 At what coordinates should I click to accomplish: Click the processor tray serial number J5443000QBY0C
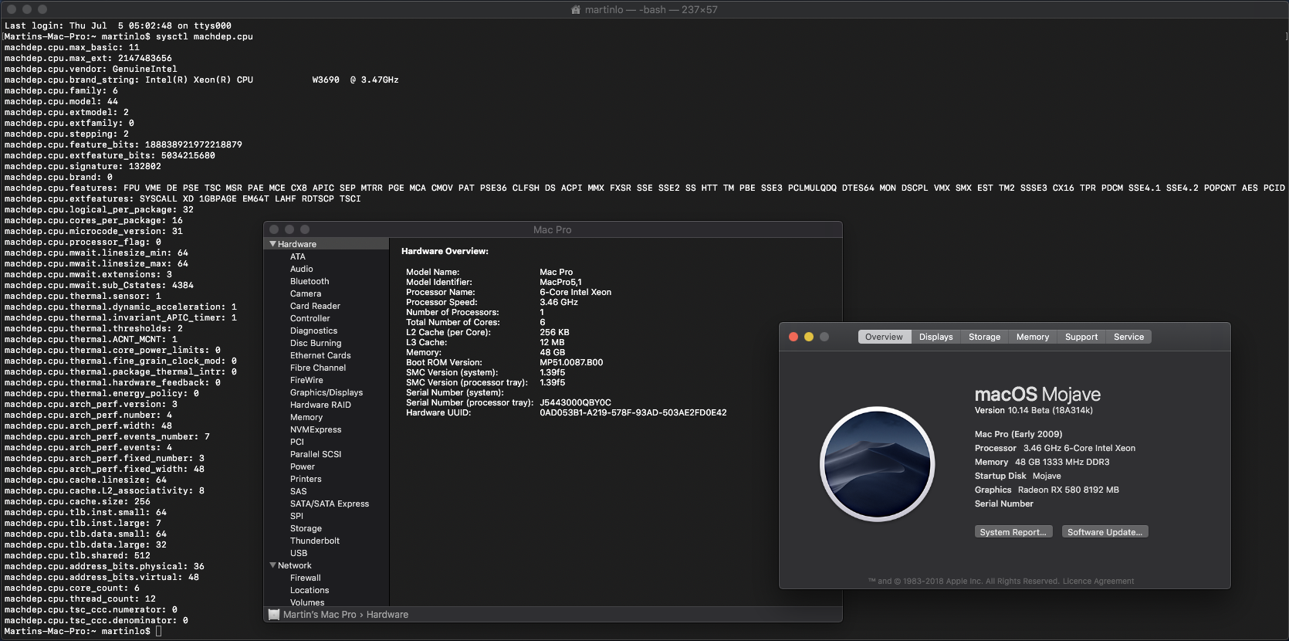(575, 402)
